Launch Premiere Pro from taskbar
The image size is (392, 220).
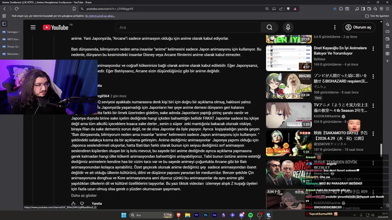pyautogui.click(x=197, y=215)
